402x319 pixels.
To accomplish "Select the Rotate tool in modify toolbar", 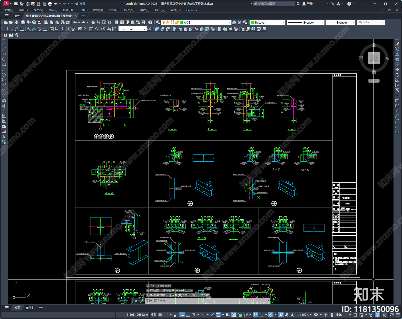I will 397,75.
